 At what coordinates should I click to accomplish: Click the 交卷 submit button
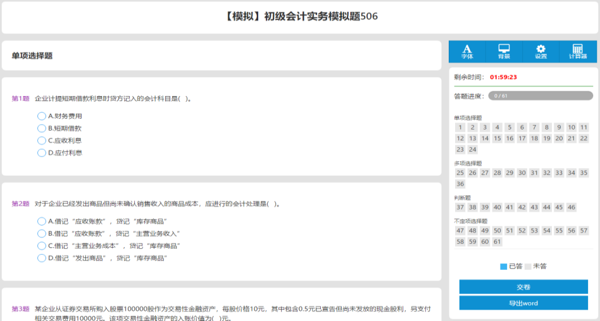coord(523,287)
